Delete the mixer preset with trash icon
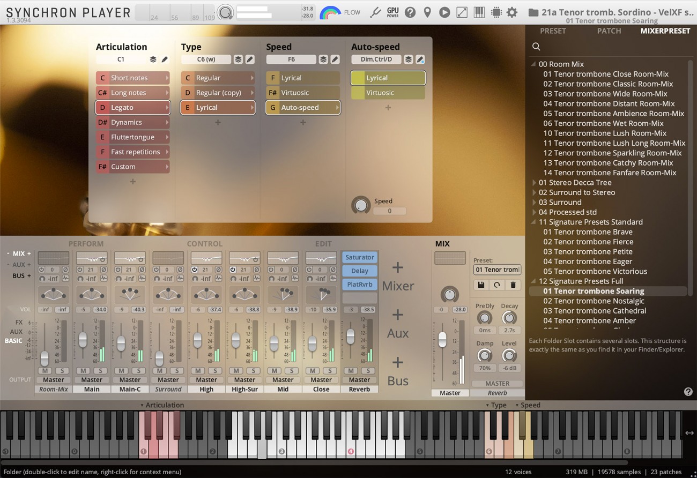 point(513,285)
